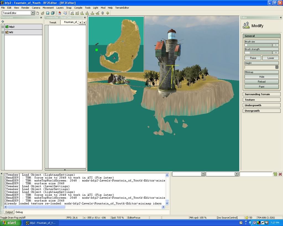Click the Reload minimap button

(261, 82)
